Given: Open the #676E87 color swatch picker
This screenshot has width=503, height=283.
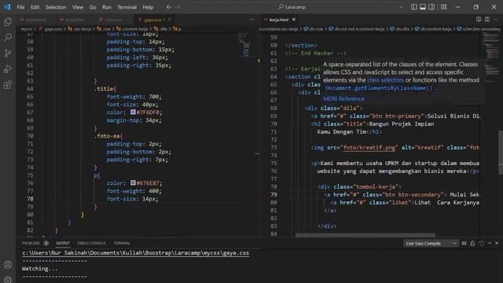Looking at the screenshot, I should tap(133, 182).
